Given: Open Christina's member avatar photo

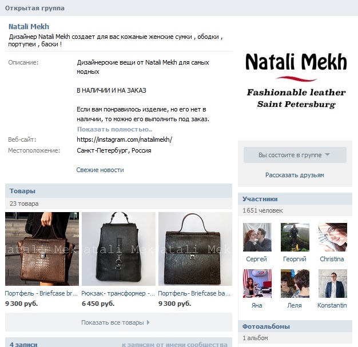Looking at the screenshot, I should [333, 237].
